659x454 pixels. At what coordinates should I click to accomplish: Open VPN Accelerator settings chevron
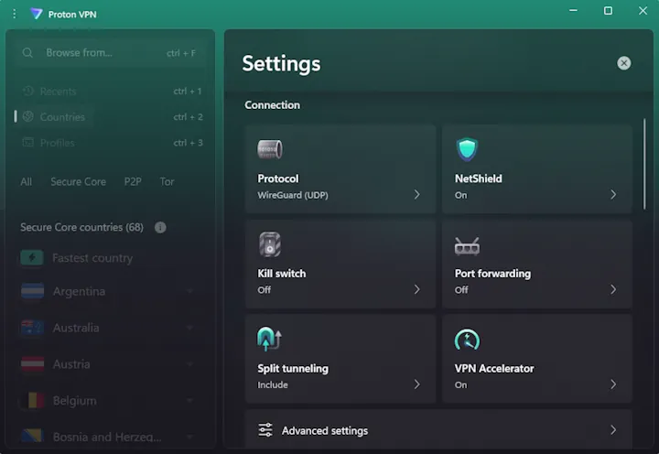(x=613, y=384)
